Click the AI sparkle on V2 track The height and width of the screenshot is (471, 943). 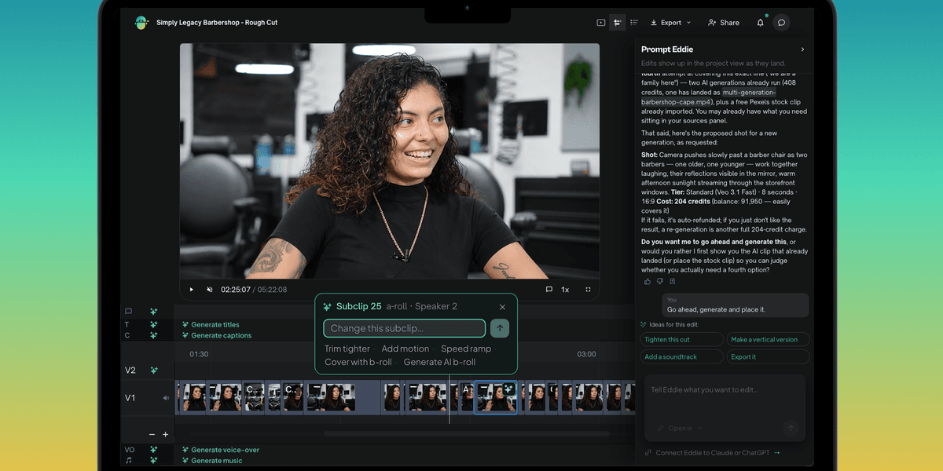point(154,370)
